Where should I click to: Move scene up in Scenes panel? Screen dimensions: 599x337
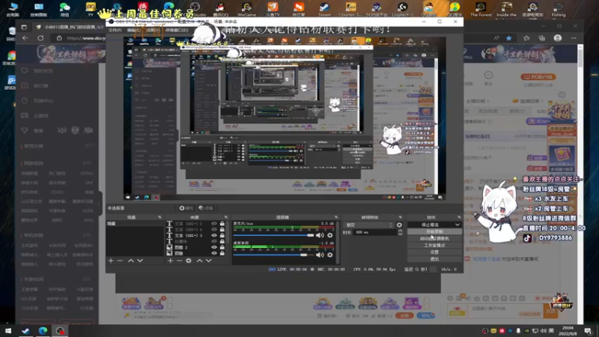click(x=130, y=261)
